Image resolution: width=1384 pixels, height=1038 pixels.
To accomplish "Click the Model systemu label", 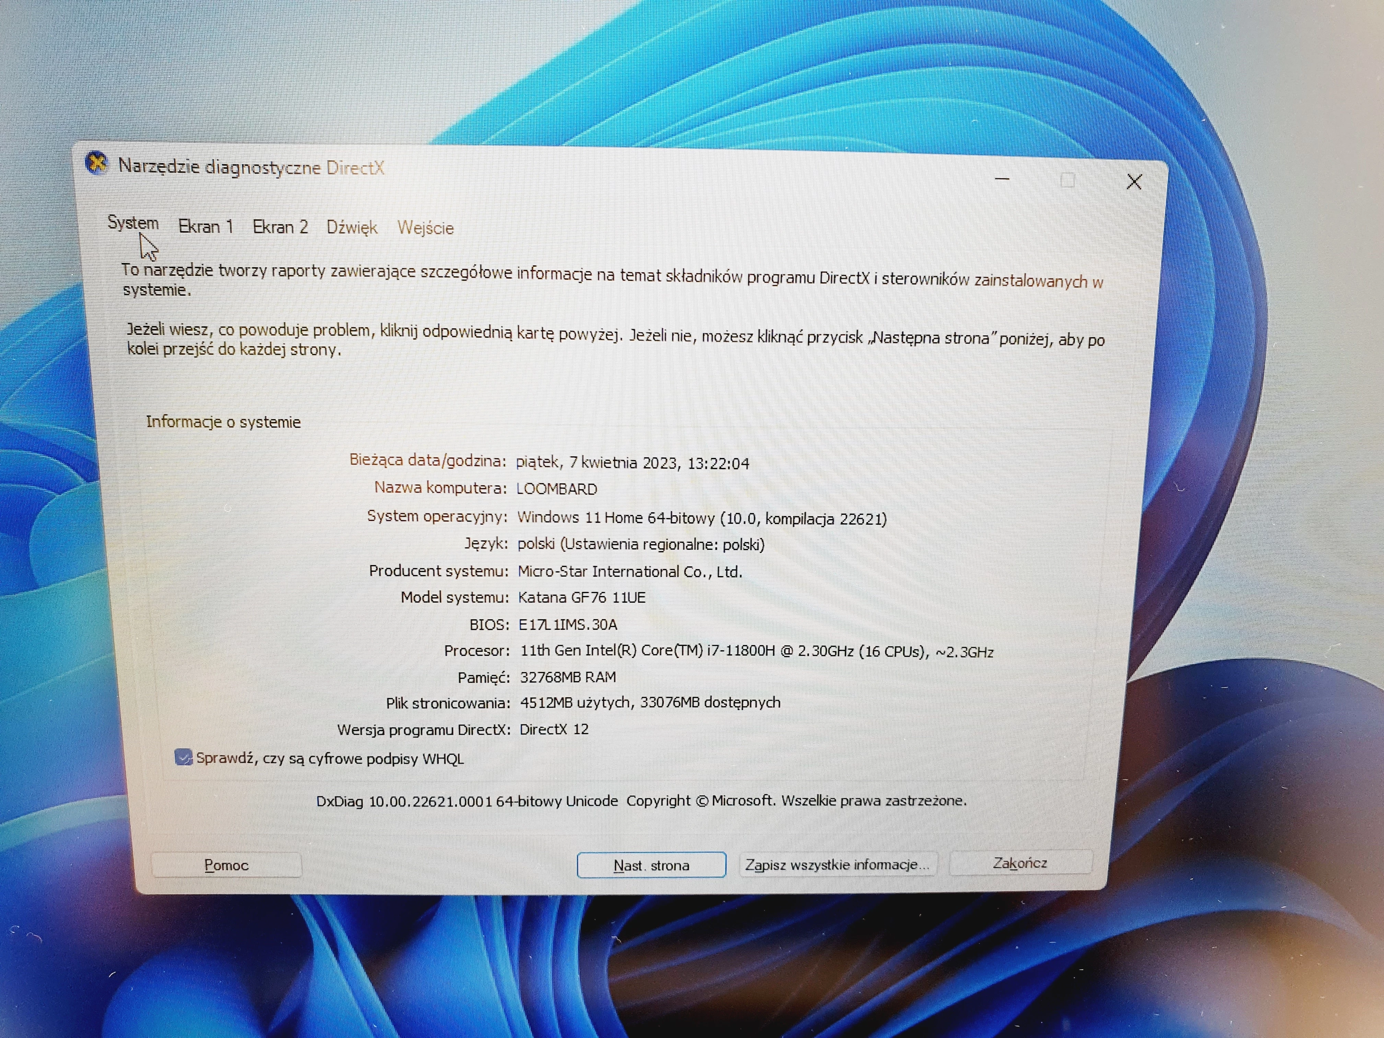I will (x=455, y=597).
